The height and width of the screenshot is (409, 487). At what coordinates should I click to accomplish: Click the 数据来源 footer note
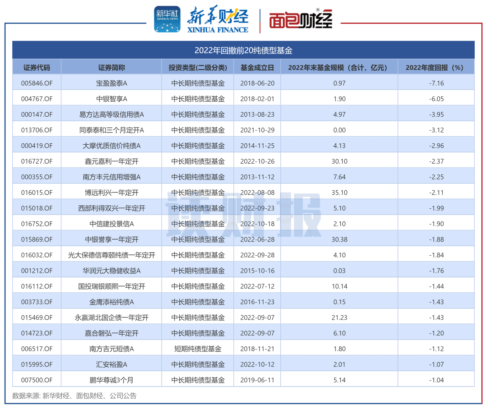click(74, 396)
